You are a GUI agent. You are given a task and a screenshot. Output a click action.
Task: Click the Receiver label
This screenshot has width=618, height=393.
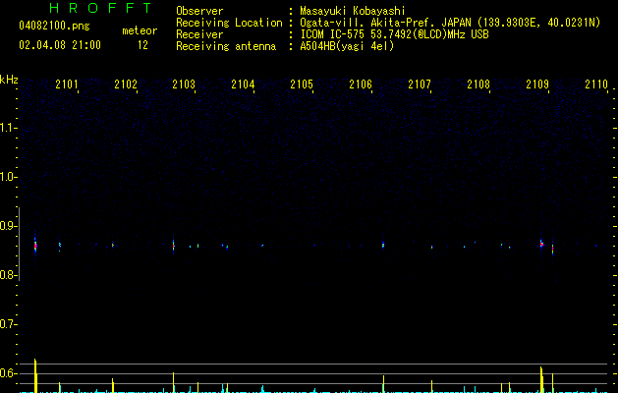click(199, 34)
